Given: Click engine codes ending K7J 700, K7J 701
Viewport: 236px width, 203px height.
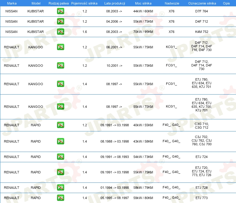Looking at the screenshot, I should point(202,105).
